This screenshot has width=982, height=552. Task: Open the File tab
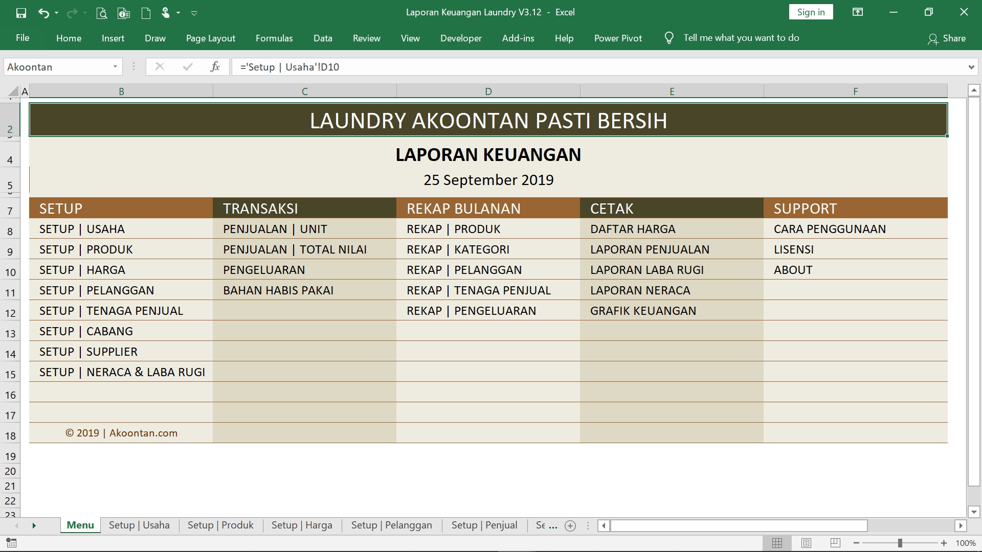[x=23, y=38]
